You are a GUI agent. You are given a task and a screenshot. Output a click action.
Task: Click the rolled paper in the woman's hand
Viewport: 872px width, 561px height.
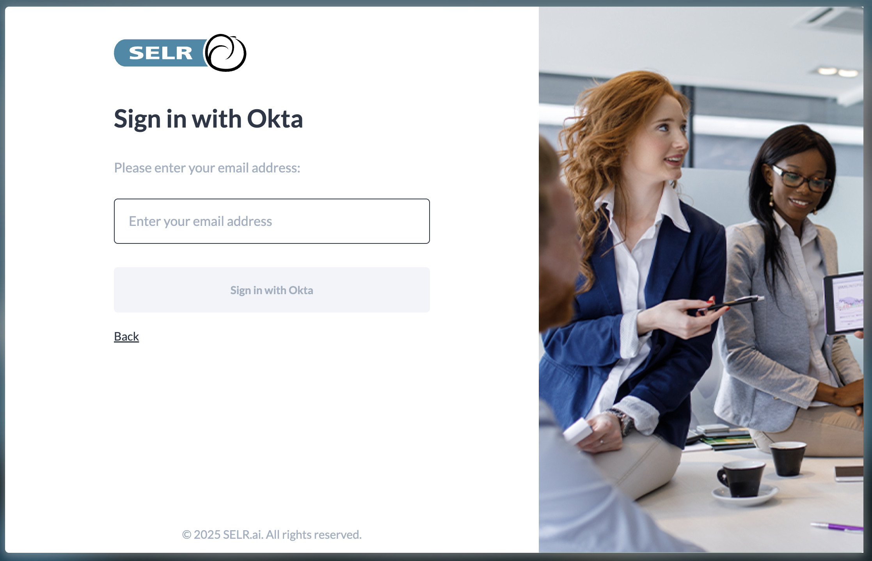coord(576,431)
